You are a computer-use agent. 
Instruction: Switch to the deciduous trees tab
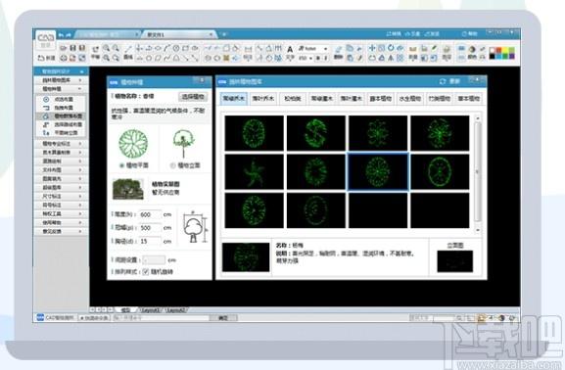click(263, 98)
